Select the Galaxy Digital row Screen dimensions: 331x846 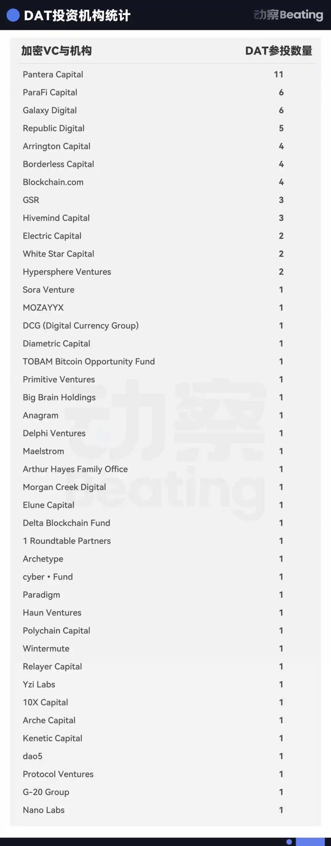tap(166, 110)
